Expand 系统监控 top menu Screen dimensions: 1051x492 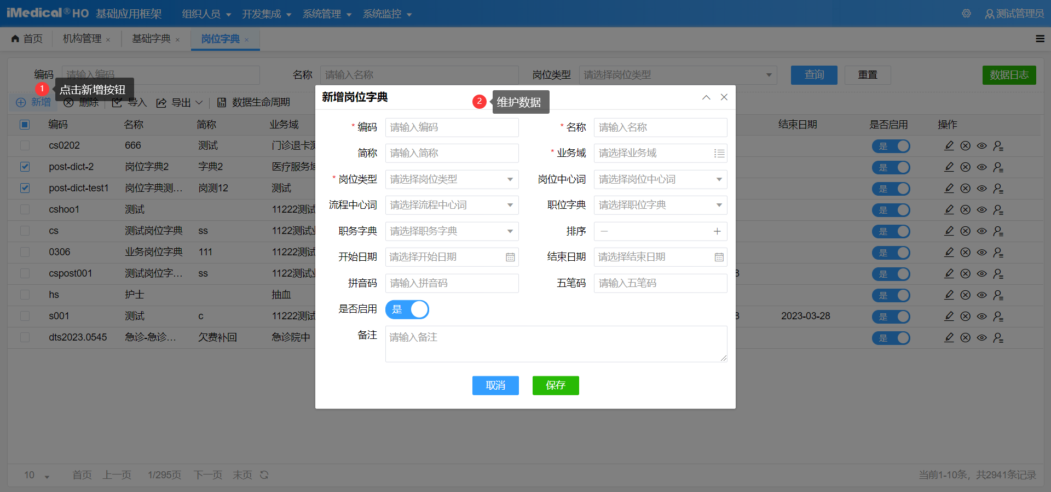(387, 14)
